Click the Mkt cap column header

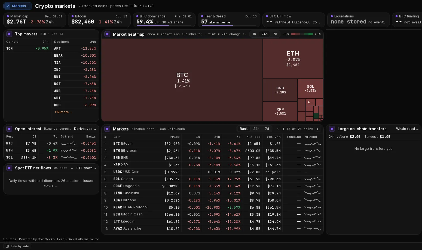click(x=253, y=137)
